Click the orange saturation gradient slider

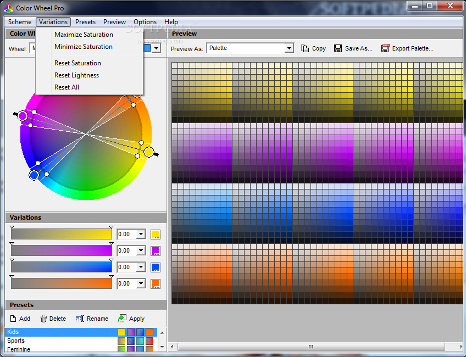tap(62, 283)
